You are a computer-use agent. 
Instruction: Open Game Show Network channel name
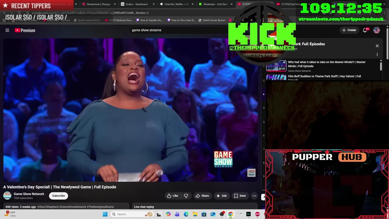[29, 194]
